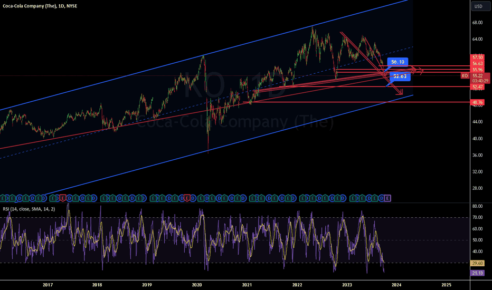The height and width of the screenshot is (290, 492).
Task: Click the red 52.47 price label
Action: (478, 87)
